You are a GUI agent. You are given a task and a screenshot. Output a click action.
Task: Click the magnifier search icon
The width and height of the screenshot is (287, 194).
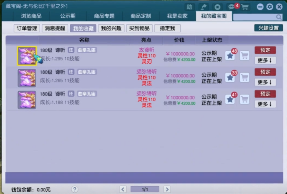(x=279, y=17)
